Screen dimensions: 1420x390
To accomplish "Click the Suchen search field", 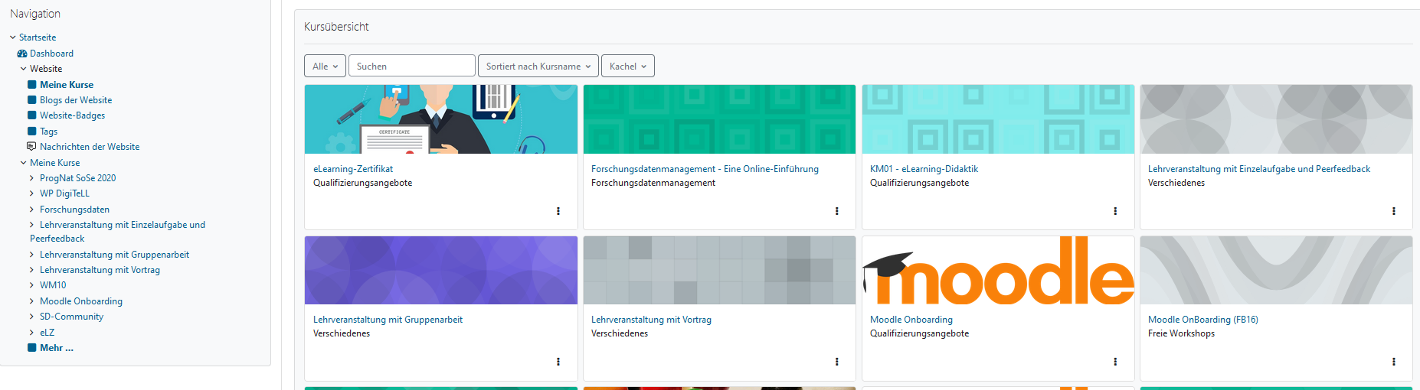I will tap(411, 67).
